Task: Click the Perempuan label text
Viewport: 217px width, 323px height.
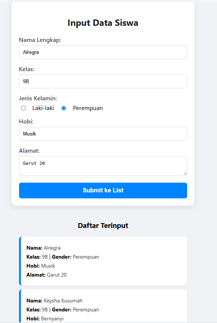Action: pos(88,109)
